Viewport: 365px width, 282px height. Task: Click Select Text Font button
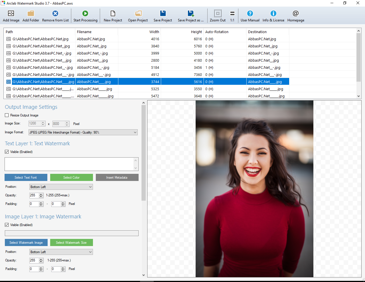click(x=26, y=178)
